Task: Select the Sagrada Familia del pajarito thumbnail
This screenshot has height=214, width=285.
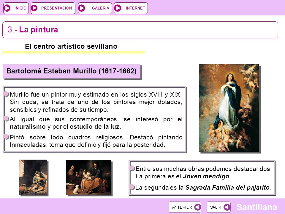Action: [88, 177]
